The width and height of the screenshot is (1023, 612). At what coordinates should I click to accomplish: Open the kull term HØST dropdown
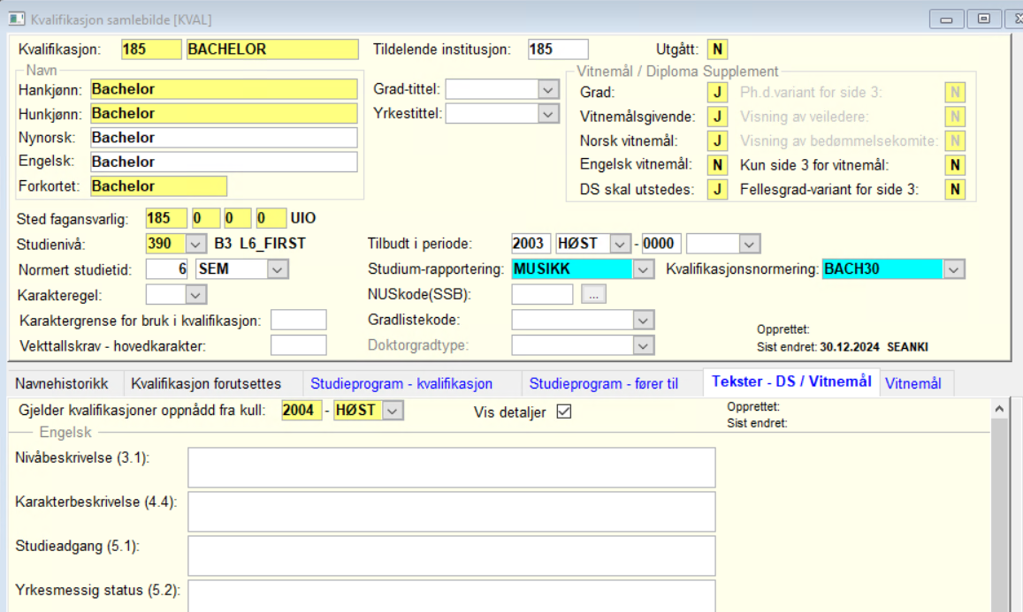[x=392, y=411]
